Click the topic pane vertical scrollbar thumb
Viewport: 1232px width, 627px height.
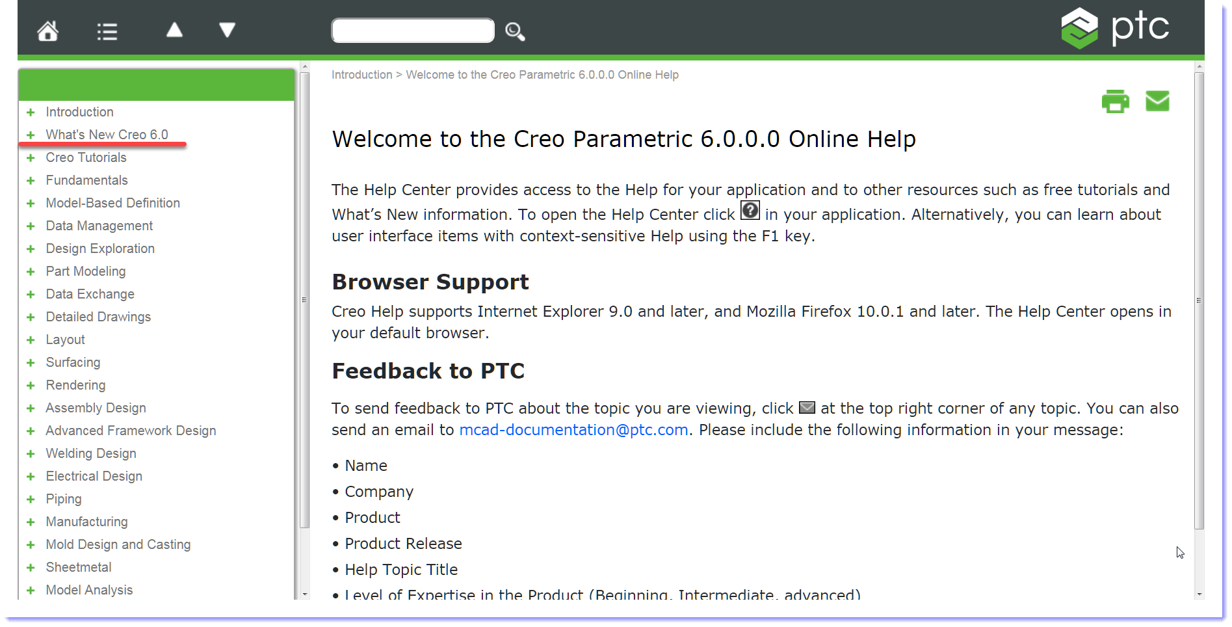(x=1199, y=300)
